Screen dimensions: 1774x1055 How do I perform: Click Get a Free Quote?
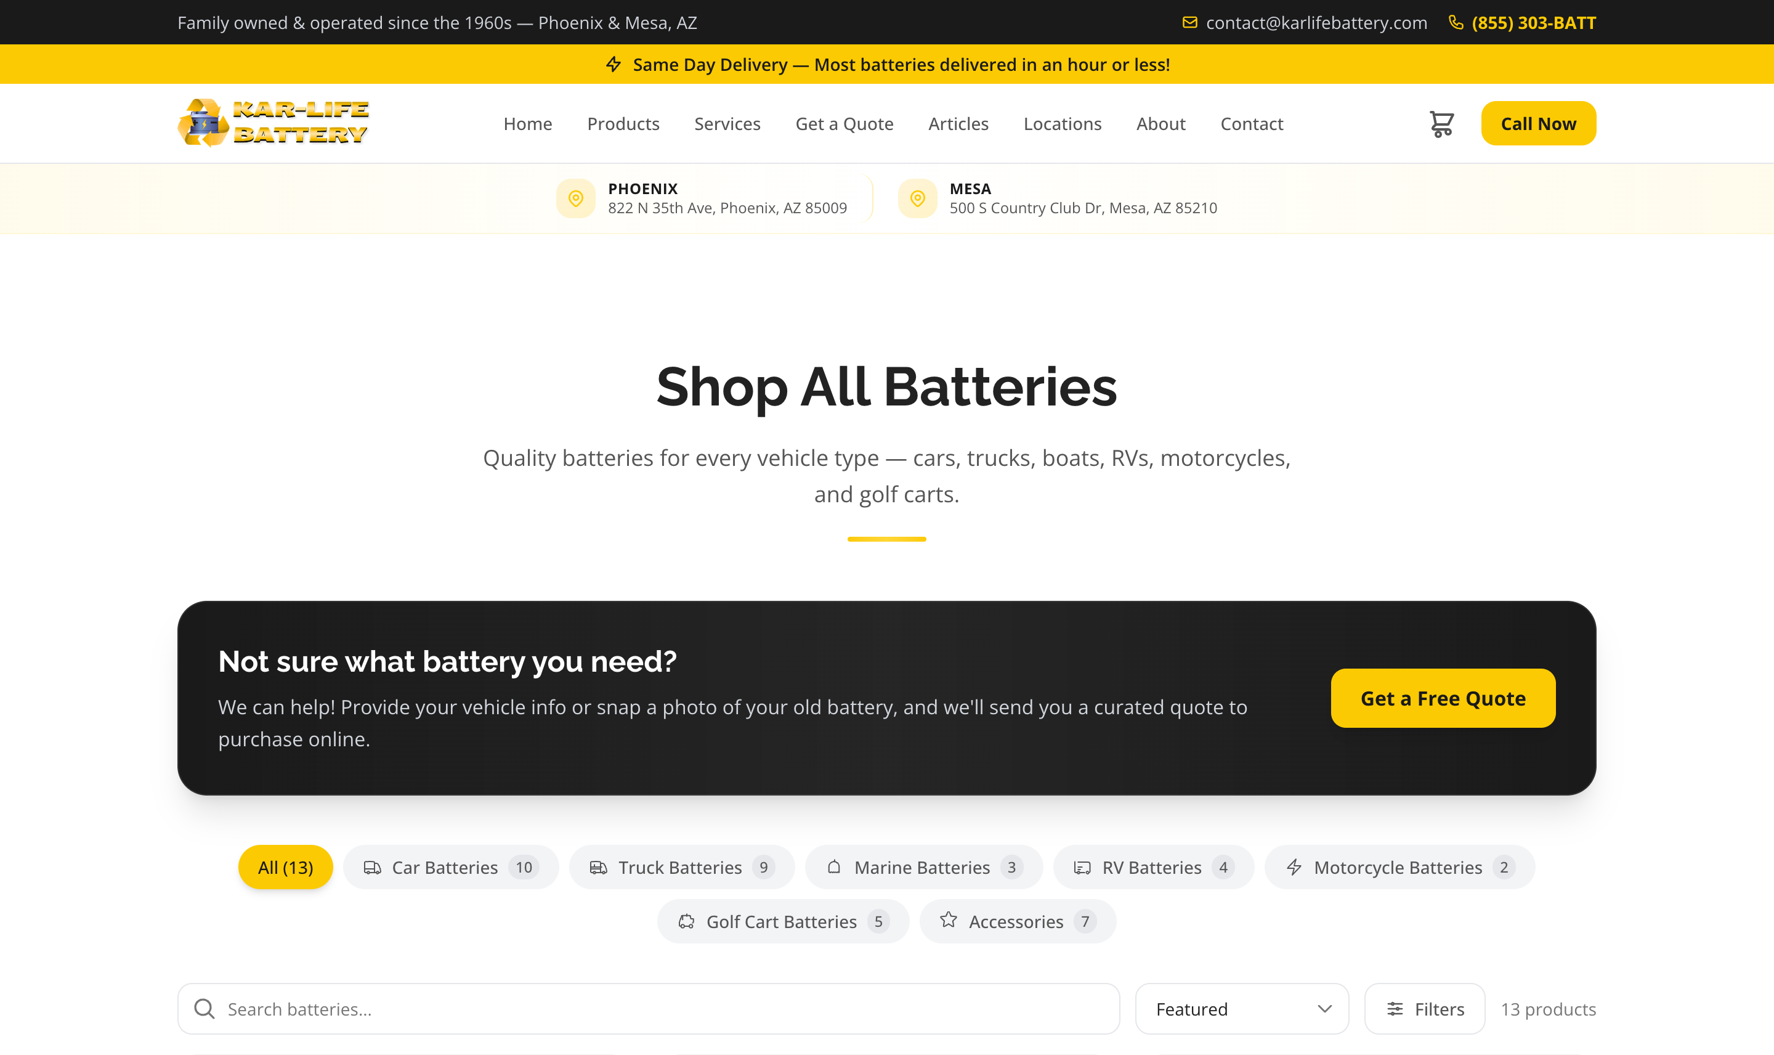(x=1442, y=698)
